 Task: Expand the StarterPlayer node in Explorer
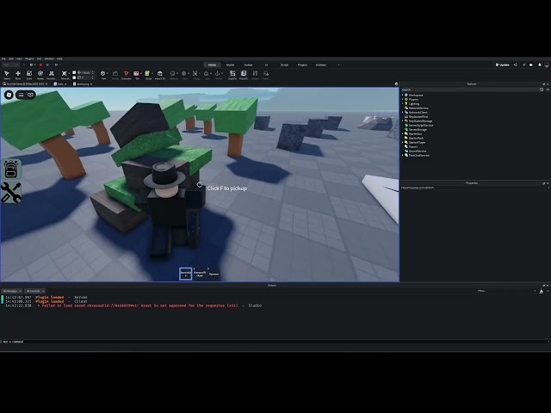click(x=403, y=142)
